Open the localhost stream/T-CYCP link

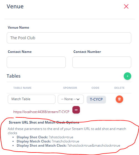coord(41,112)
